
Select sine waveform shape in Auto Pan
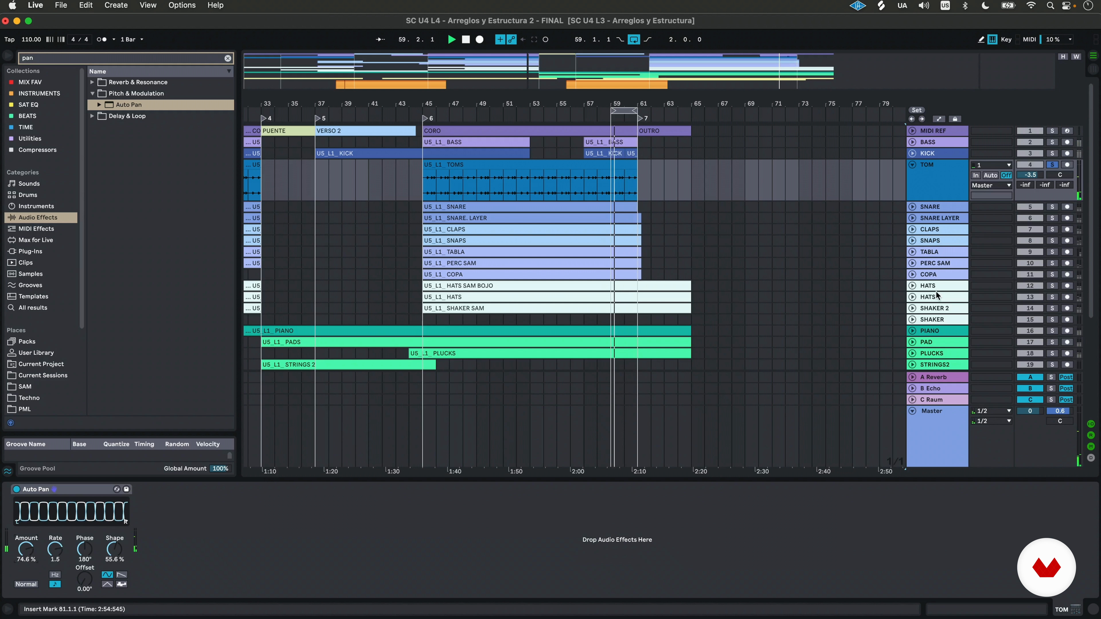point(107,575)
